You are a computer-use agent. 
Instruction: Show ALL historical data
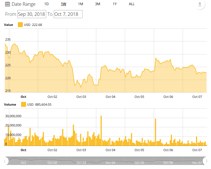coord(132,4)
